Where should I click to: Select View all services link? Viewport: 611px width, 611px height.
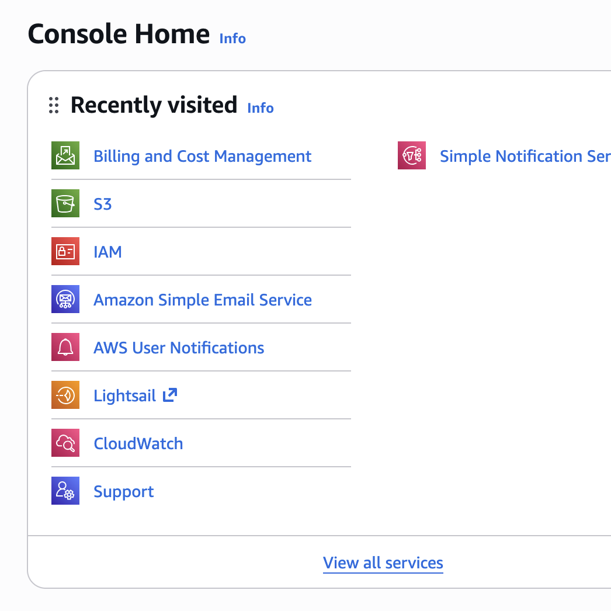click(x=383, y=563)
